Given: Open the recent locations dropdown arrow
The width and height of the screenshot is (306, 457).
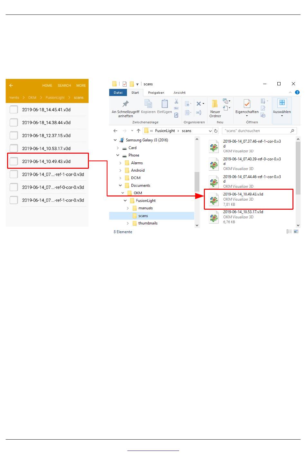Looking at the screenshot, I should (132, 131).
